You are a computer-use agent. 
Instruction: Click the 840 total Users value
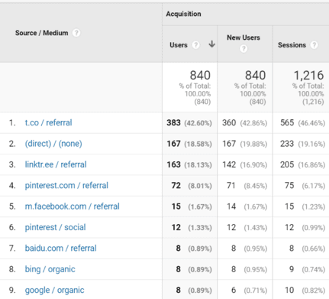pyautogui.click(x=200, y=75)
